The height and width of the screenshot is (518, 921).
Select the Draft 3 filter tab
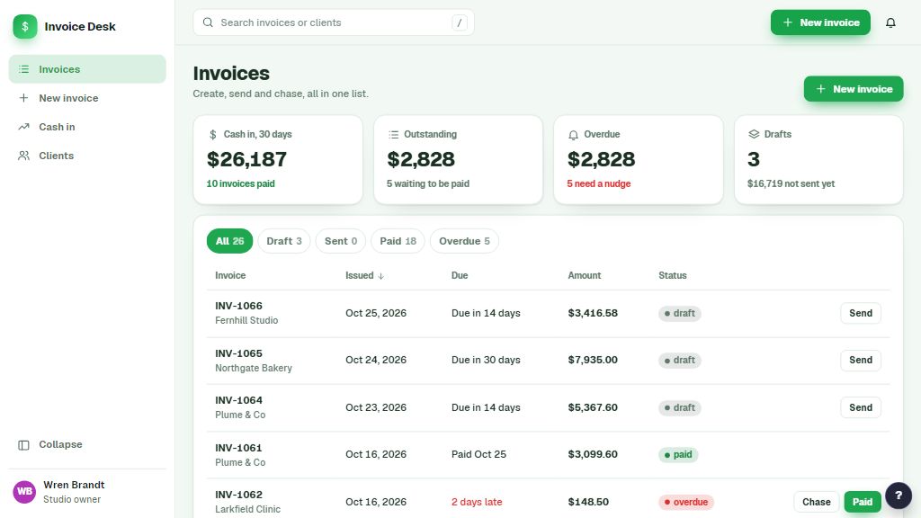tap(283, 241)
